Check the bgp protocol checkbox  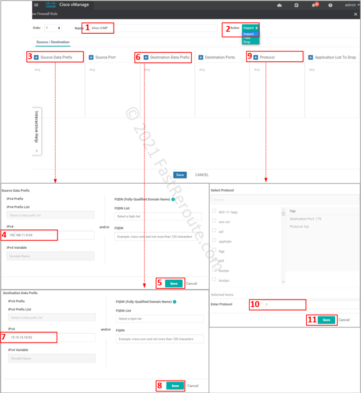point(214,250)
